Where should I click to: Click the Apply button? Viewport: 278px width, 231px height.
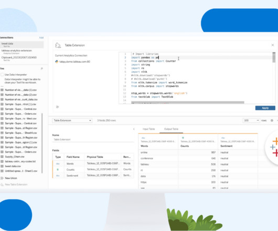coord(265,108)
